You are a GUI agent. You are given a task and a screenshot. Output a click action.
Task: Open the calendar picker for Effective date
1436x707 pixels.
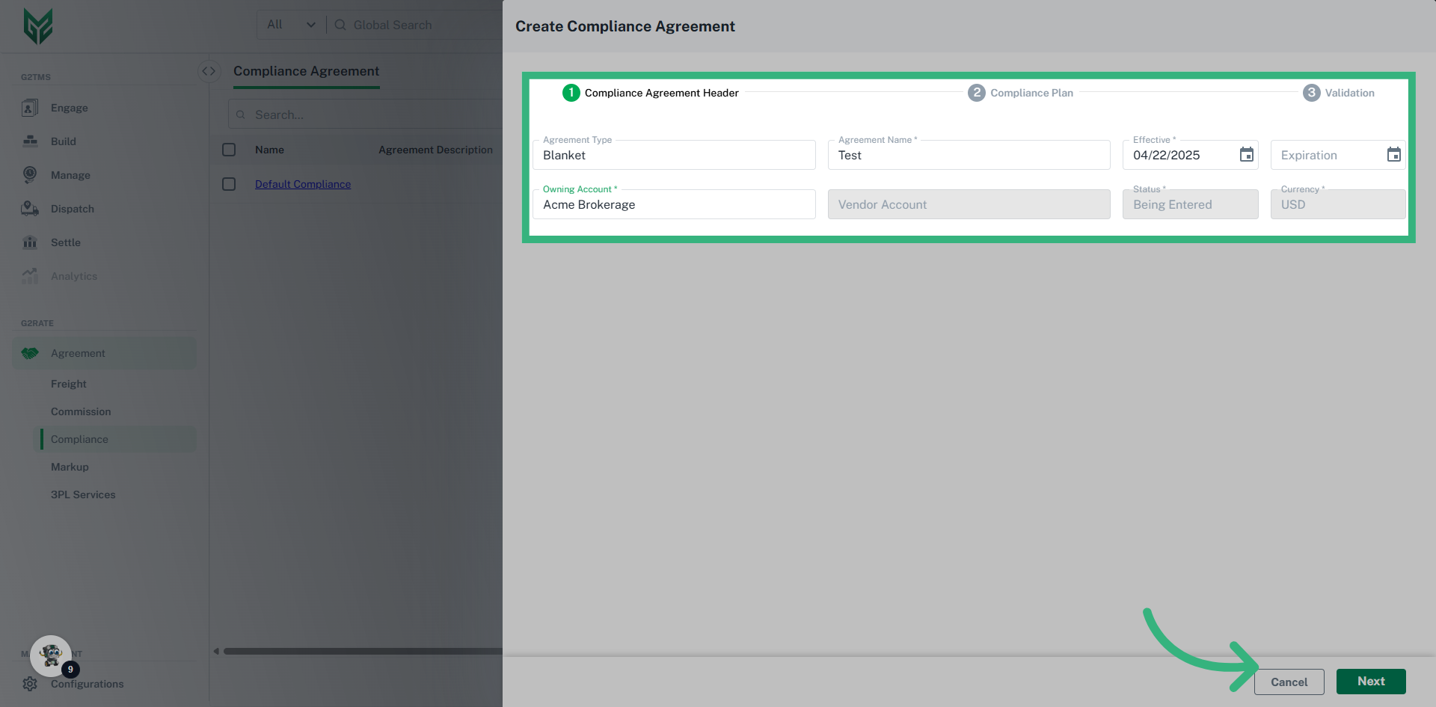click(1246, 155)
